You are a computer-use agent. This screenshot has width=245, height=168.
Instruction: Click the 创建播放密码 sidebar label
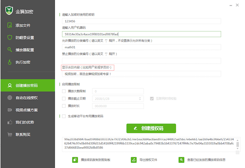[x=27, y=86]
